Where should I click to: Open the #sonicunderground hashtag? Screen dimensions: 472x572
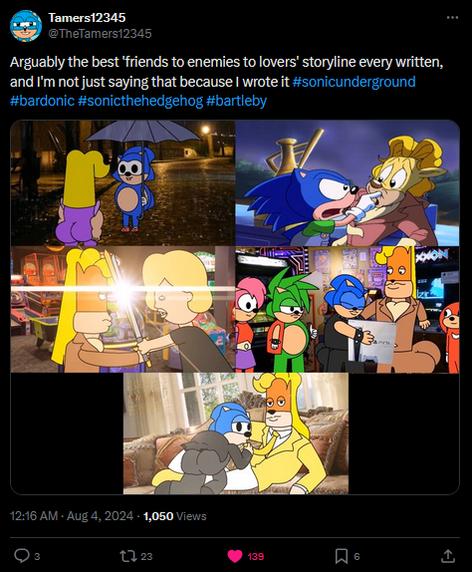tap(354, 82)
